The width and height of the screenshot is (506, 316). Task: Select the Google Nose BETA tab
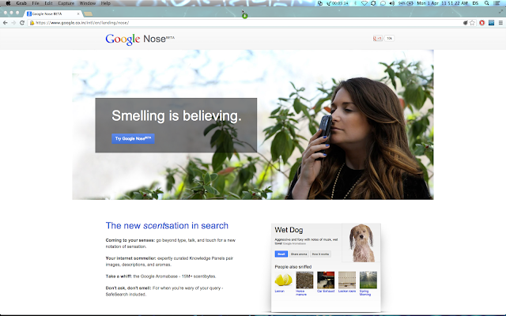tap(51, 14)
